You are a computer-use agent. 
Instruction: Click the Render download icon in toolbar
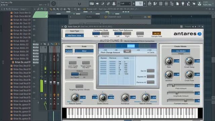(x=199, y=4)
